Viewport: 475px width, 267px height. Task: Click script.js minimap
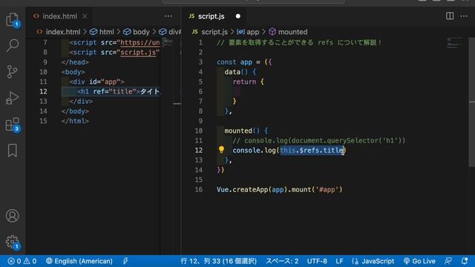pos(454,43)
